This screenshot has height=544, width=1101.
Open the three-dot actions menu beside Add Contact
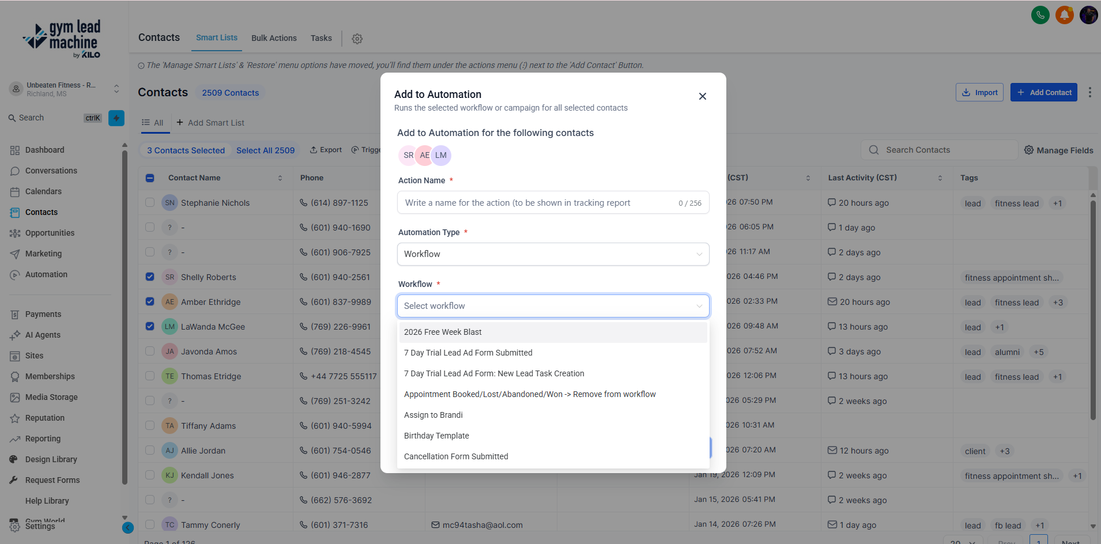1089,92
